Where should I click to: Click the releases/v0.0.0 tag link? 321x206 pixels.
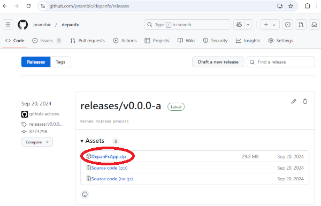tap(46, 124)
